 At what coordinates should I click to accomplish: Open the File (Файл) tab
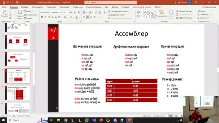[4, 7]
